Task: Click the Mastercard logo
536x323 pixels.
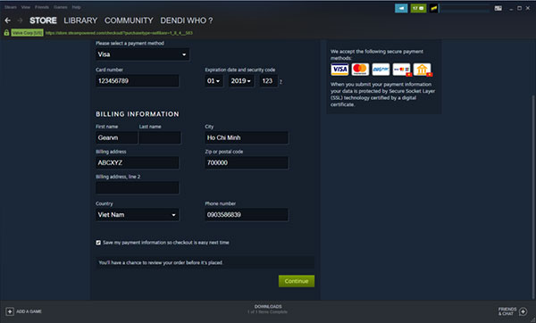Action: [x=360, y=70]
